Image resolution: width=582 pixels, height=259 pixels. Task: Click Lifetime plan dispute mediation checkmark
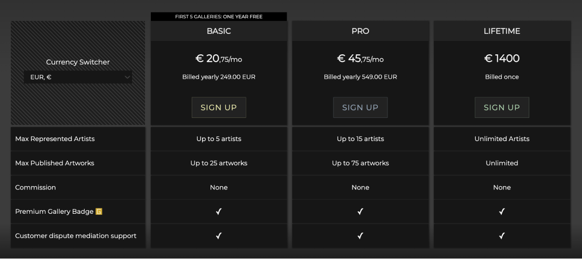pos(502,236)
